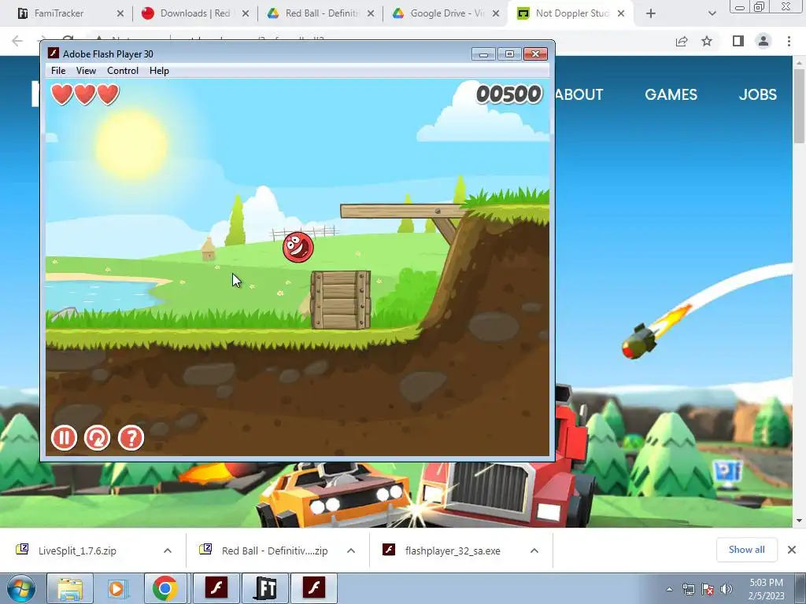The width and height of the screenshot is (806, 604).
Task: Close the Google Drive tab
Action: point(496,13)
